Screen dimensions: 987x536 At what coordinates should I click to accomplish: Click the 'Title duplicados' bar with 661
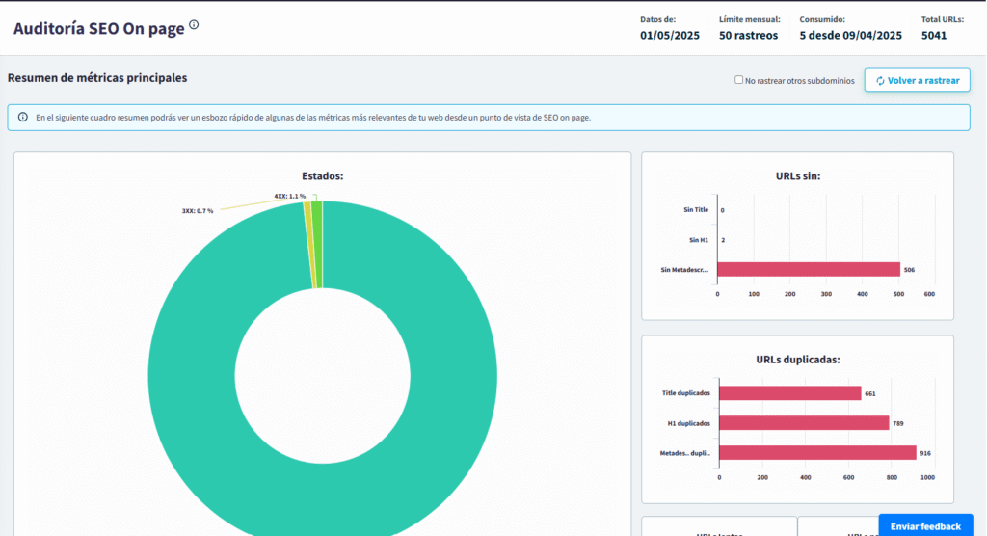point(789,393)
